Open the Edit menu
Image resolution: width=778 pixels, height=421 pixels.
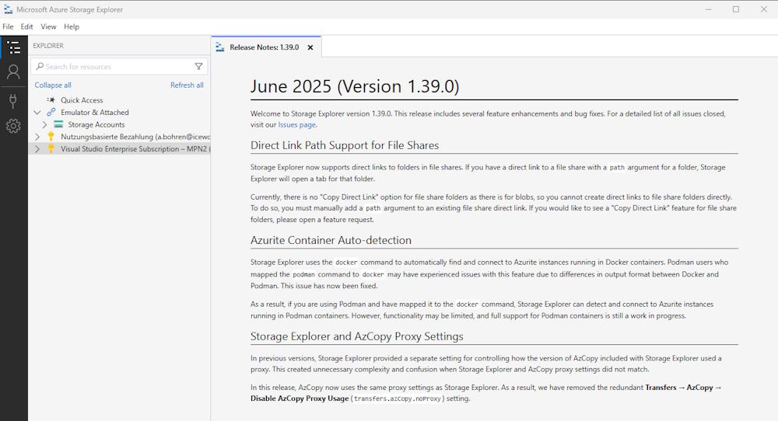click(26, 26)
